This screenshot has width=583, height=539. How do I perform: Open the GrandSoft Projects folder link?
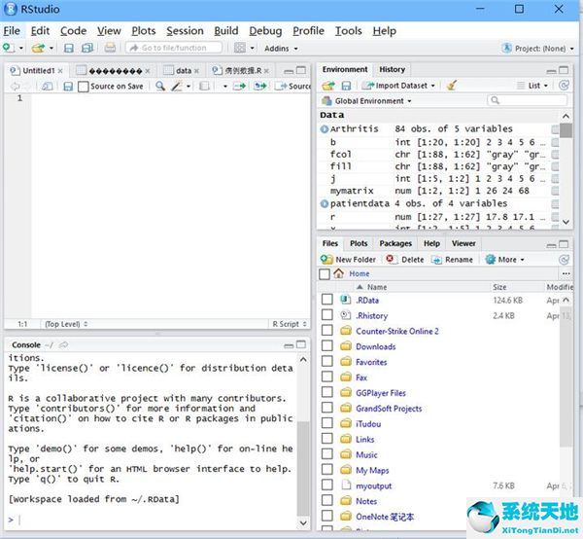(389, 409)
